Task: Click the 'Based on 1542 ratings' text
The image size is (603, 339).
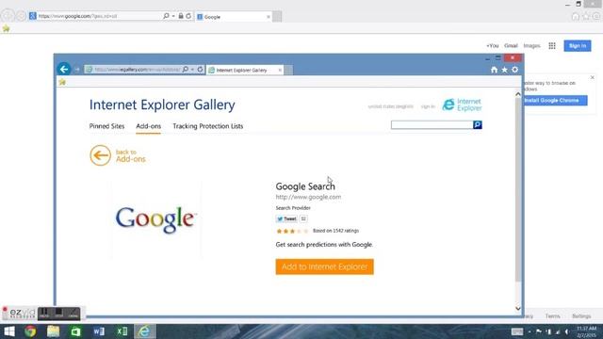Action: pyautogui.click(x=335, y=231)
